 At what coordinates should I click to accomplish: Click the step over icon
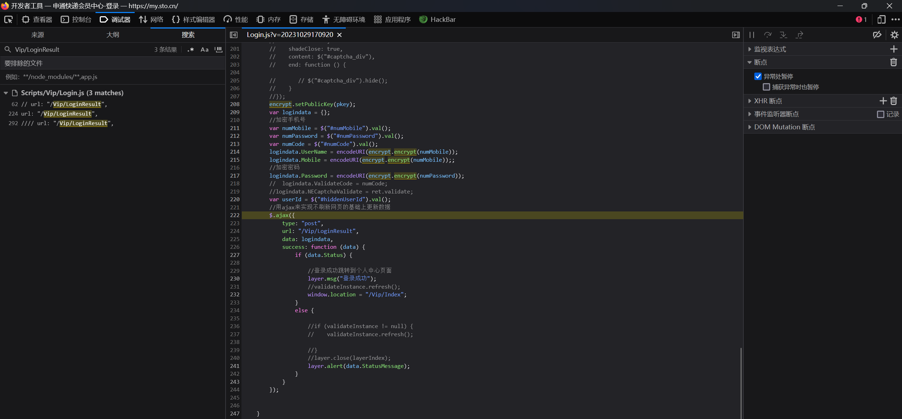pyautogui.click(x=768, y=35)
